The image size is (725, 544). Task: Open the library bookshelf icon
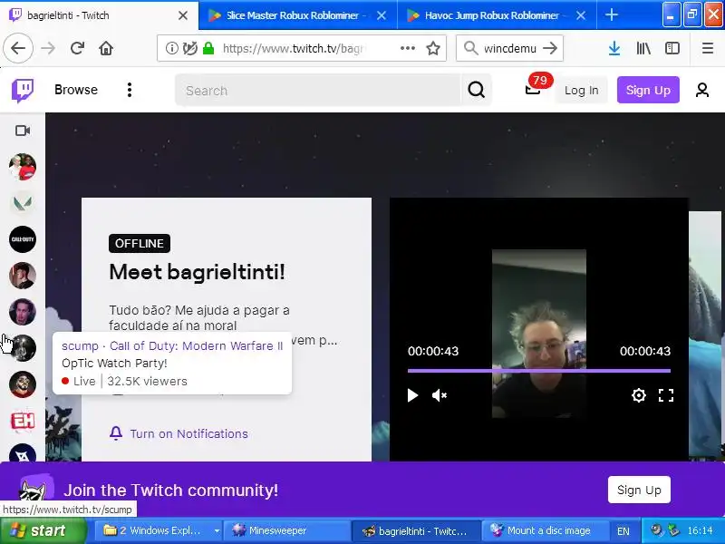[x=643, y=48]
